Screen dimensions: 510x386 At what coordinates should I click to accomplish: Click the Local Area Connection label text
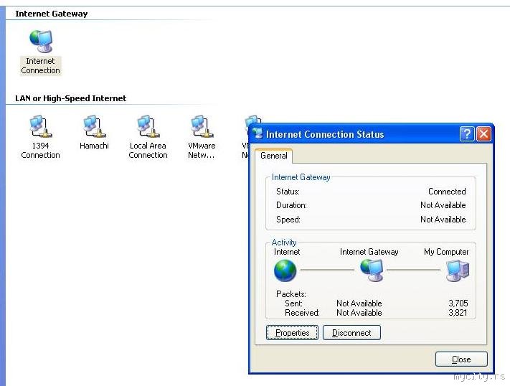(x=148, y=150)
